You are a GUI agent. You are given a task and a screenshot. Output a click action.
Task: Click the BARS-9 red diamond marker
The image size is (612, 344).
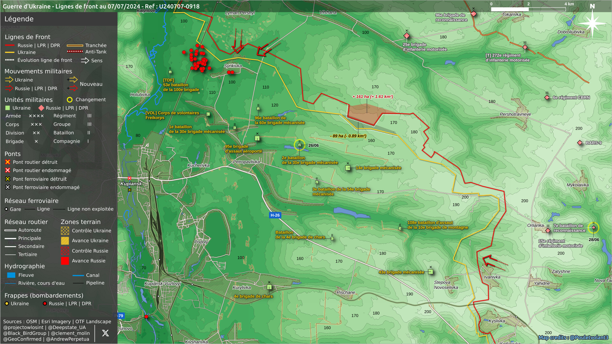[x=580, y=143]
